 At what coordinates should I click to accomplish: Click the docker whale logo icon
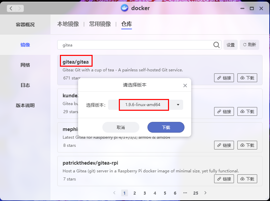pos(125,8)
